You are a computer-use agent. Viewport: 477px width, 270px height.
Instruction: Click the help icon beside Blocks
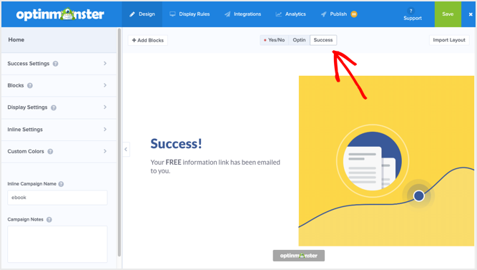30,86
